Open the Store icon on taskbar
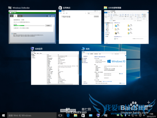 click(x=83, y=115)
